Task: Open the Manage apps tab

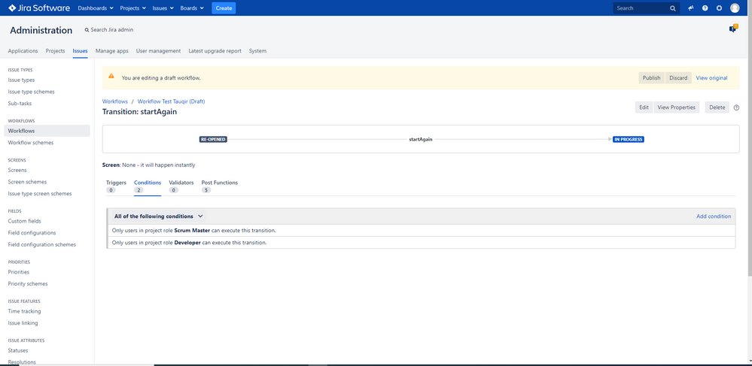Action: (111, 51)
